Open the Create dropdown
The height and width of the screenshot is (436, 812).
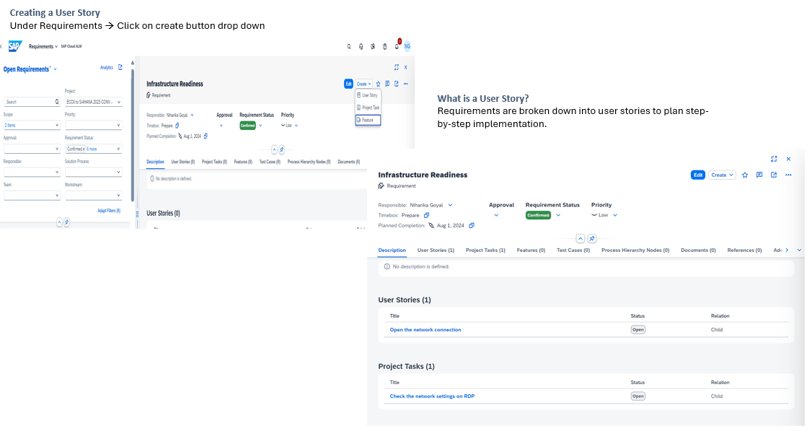[722, 175]
